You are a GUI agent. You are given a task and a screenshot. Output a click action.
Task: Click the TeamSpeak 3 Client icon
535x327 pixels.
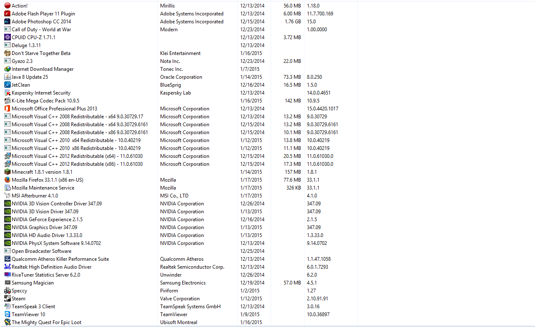8,307
